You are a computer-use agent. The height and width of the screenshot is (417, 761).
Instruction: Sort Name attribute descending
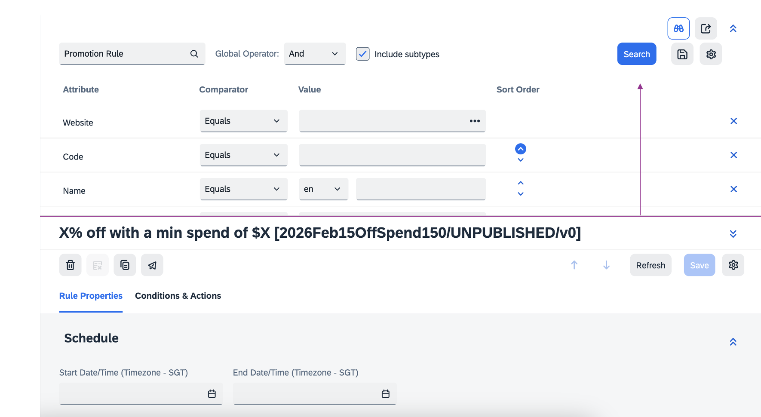click(x=520, y=194)
